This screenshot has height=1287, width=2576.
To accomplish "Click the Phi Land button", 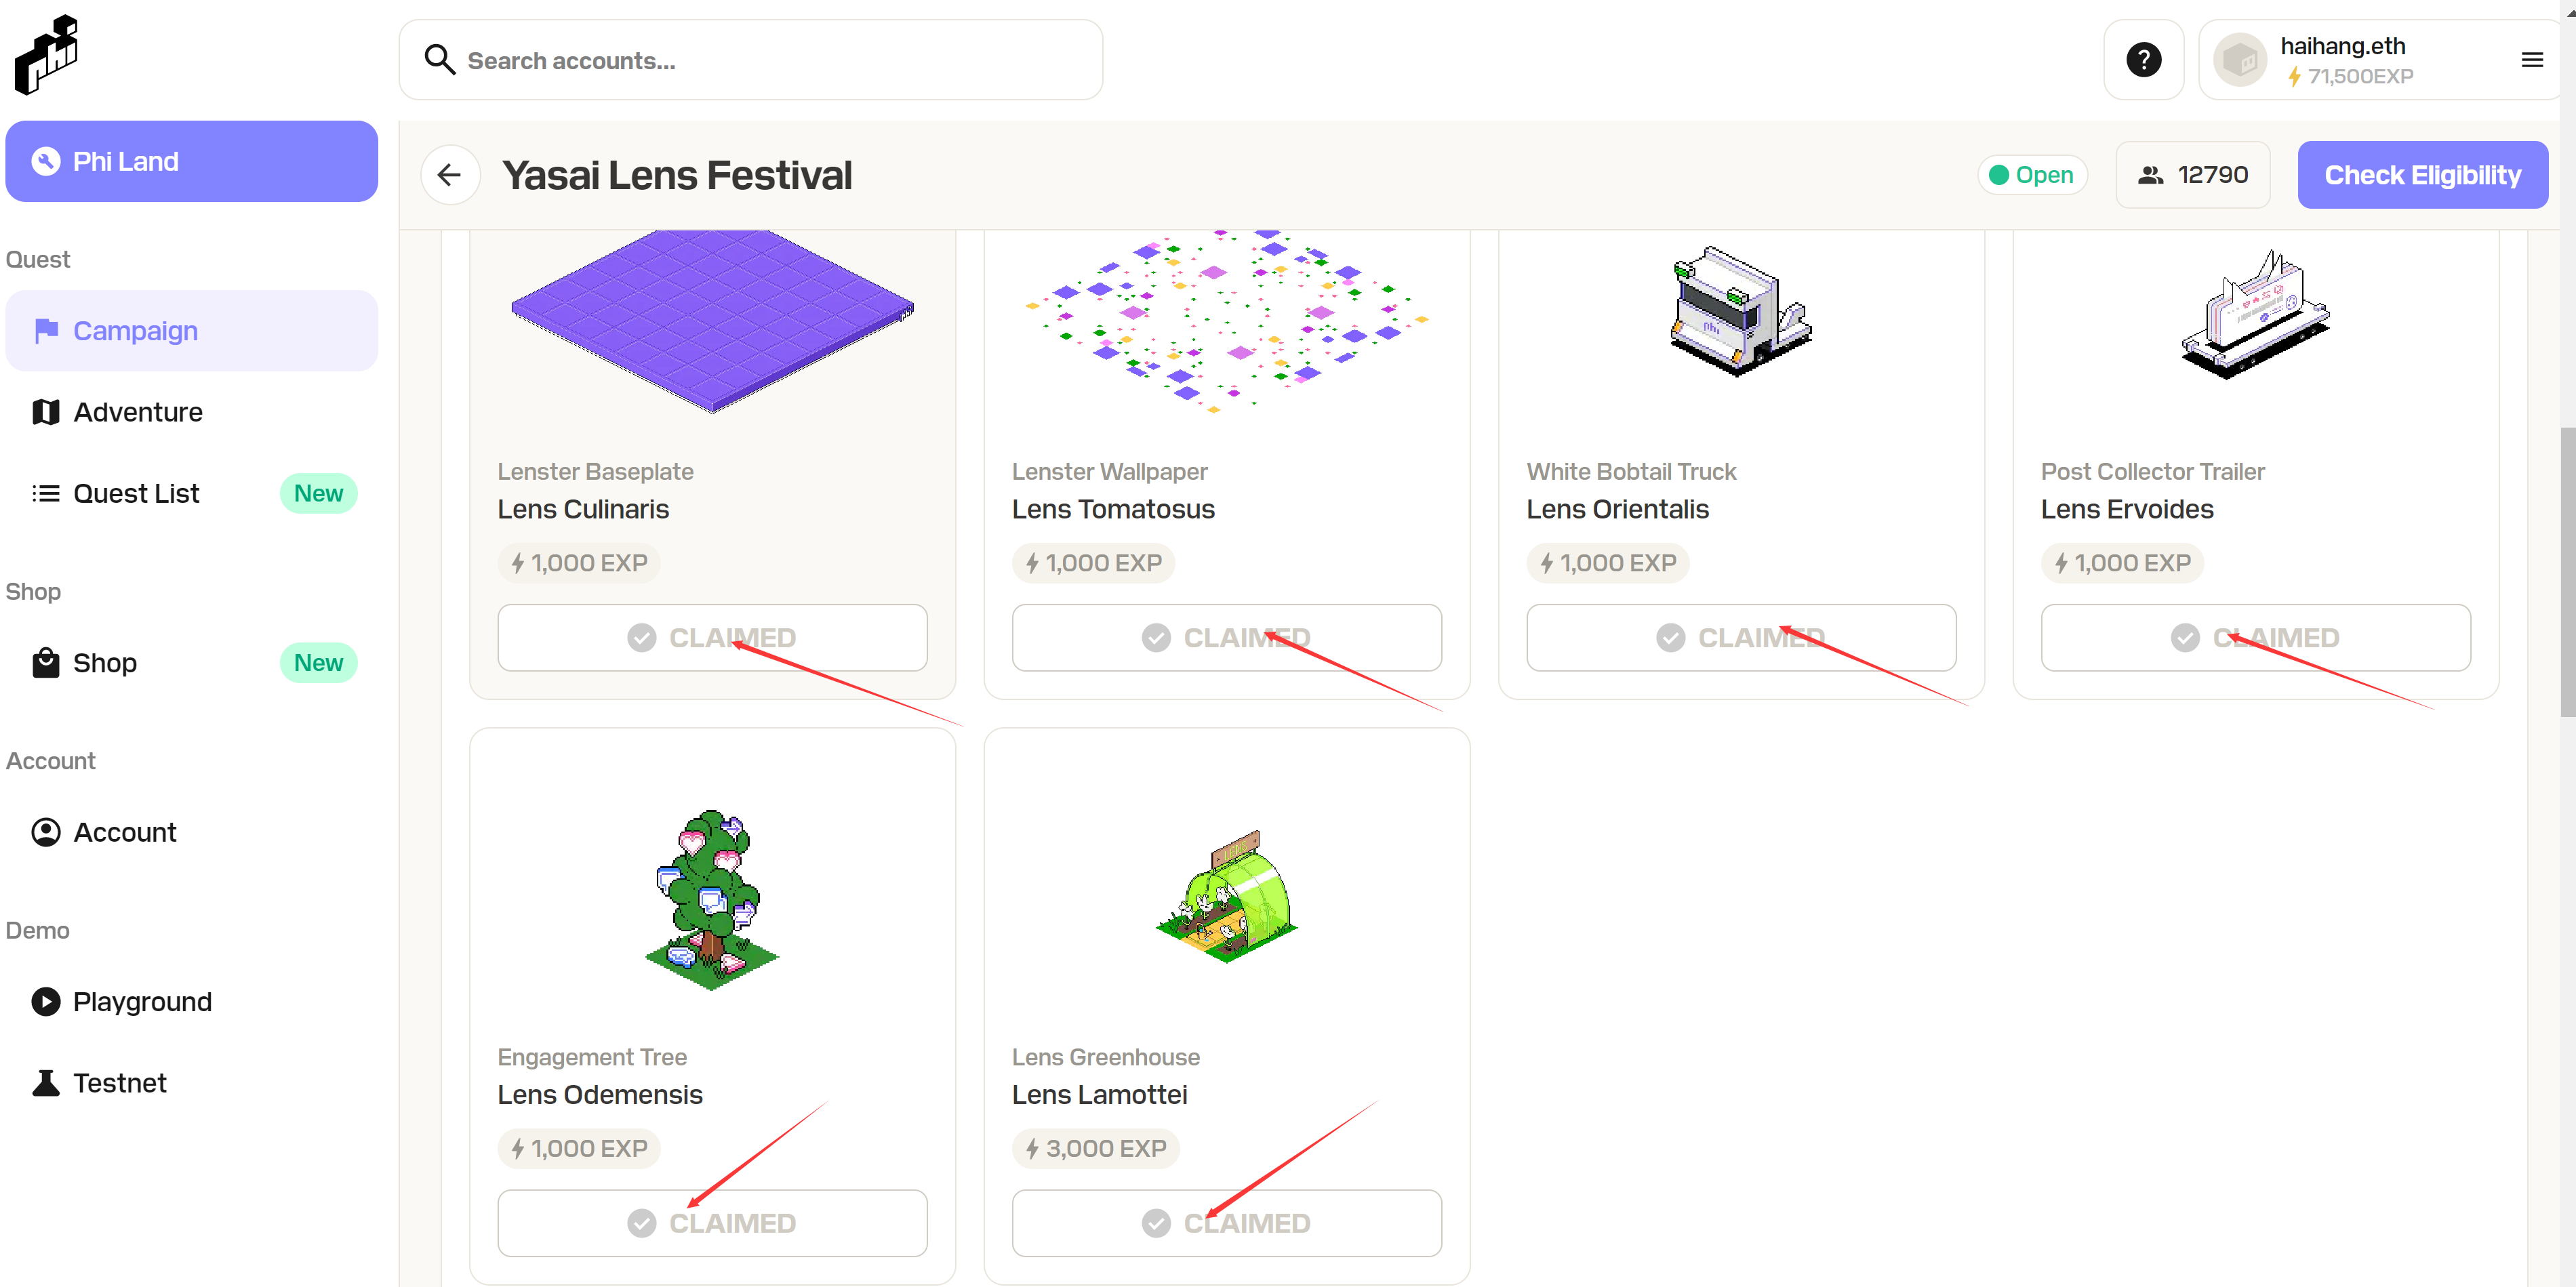I will pyautogui.click(x=191, y=162).
